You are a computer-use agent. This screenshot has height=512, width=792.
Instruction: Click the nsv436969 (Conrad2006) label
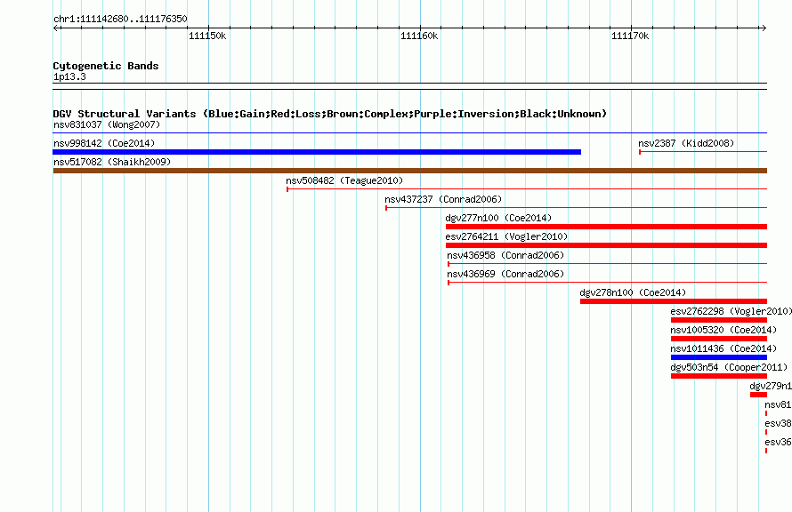tap(505, 274)
